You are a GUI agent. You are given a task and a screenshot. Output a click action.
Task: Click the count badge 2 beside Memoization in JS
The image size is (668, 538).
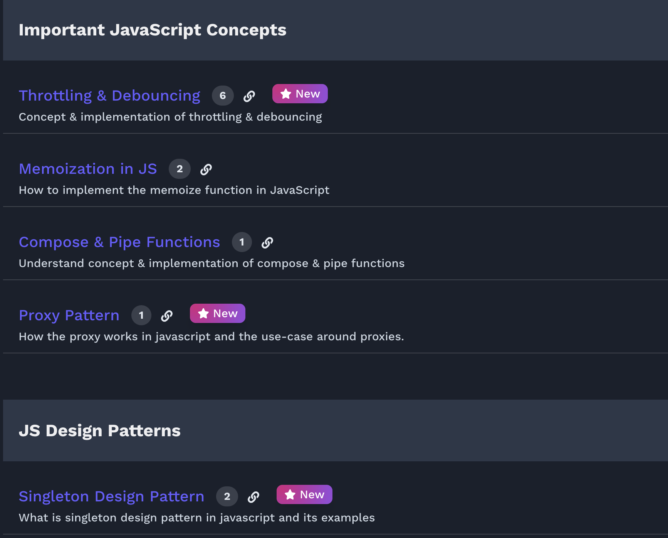(x=180, y=169)
